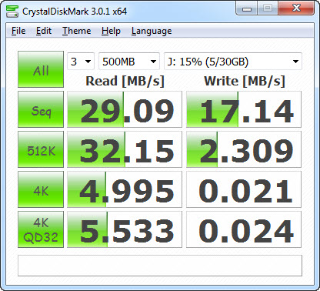Click the 4K read result 4.995
The width and height of the screenshot is (320, 291).
click(125, 189)
